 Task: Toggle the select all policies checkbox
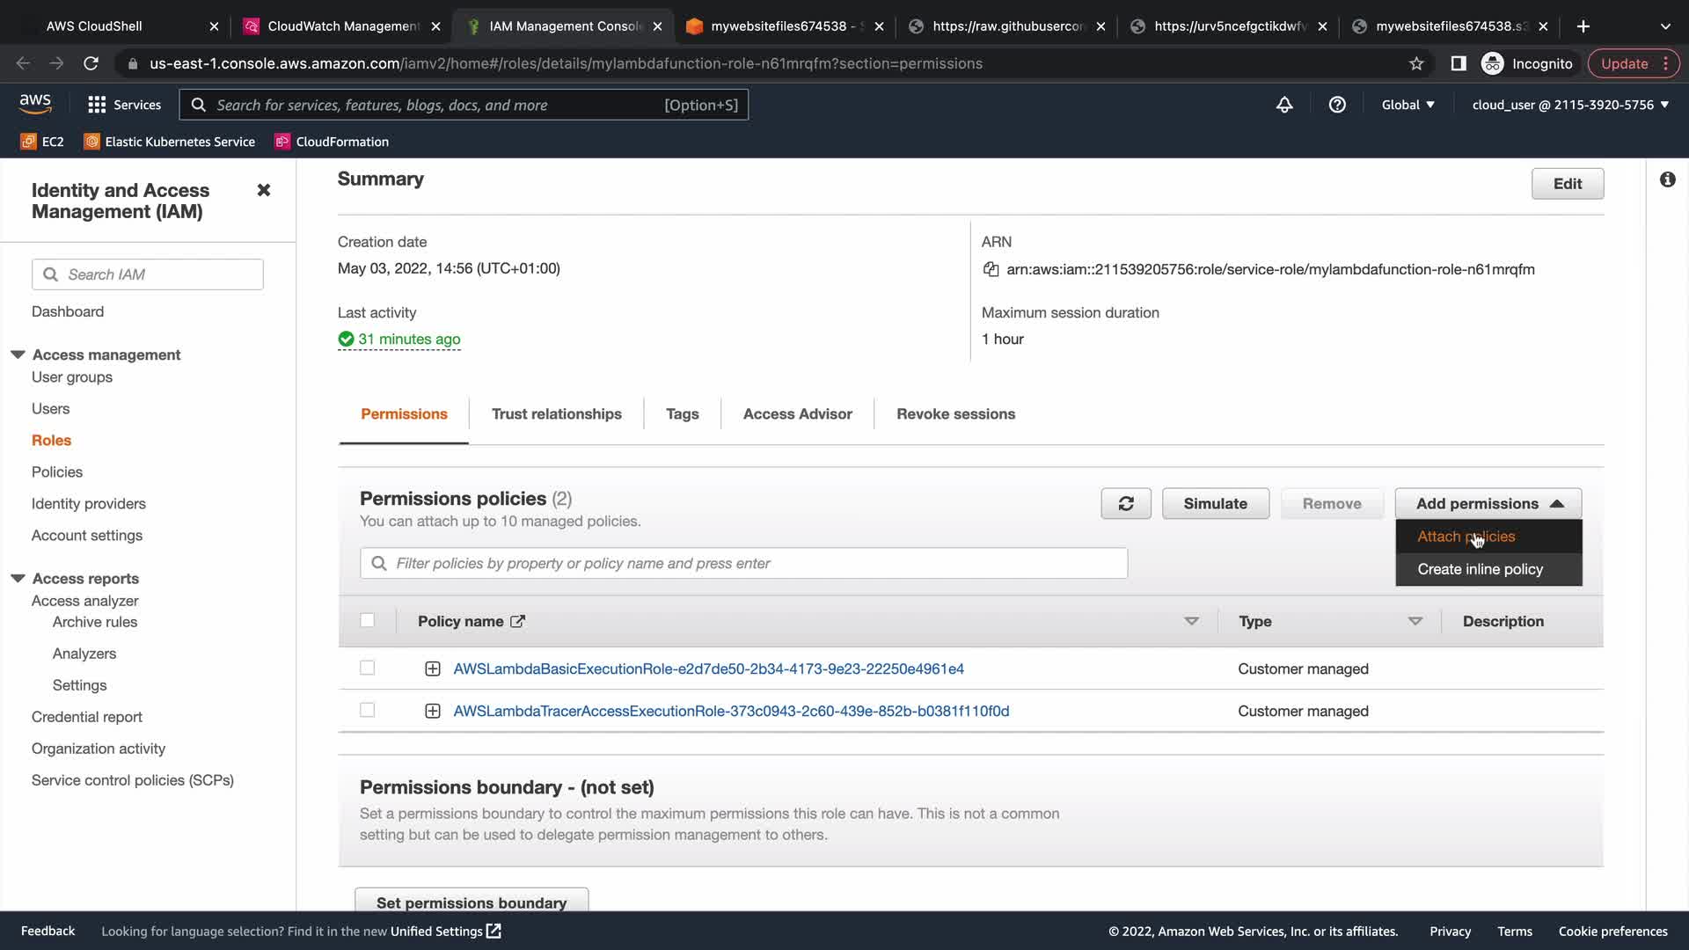coord(367,620)
